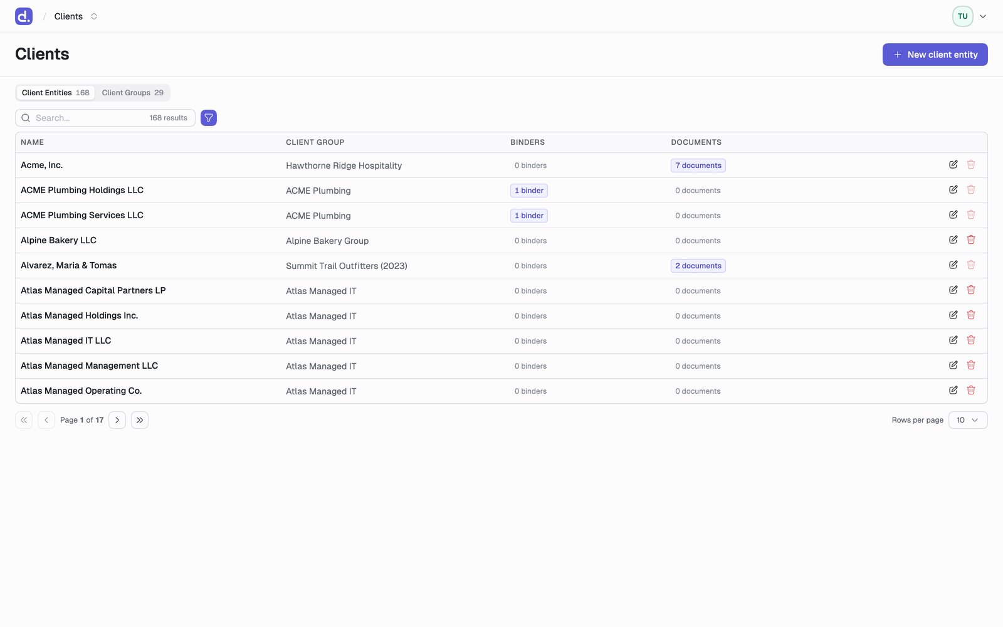Edit ACME Plumbing Services LLC row

[953, 214]
